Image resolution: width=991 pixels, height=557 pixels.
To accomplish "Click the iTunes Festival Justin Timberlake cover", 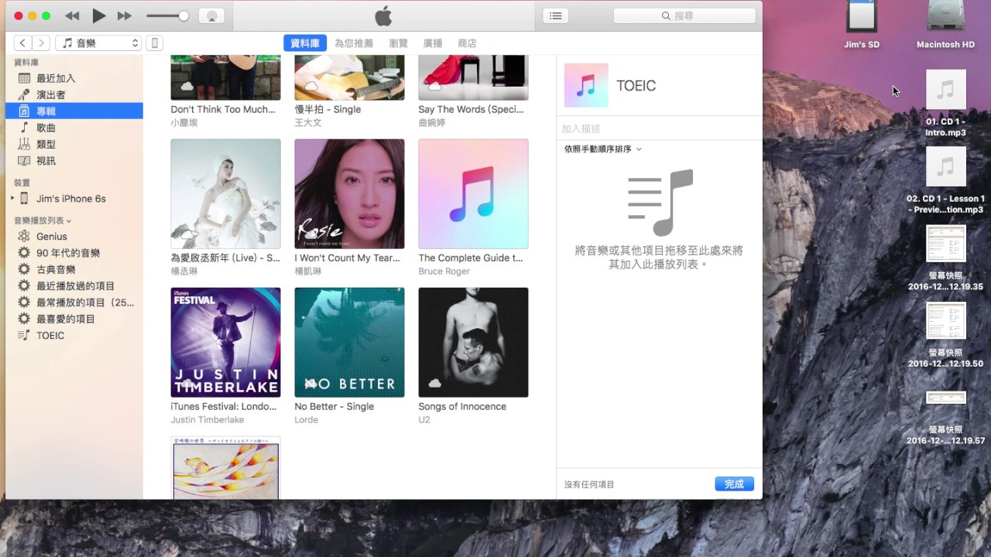I will [x=225, y=342].
